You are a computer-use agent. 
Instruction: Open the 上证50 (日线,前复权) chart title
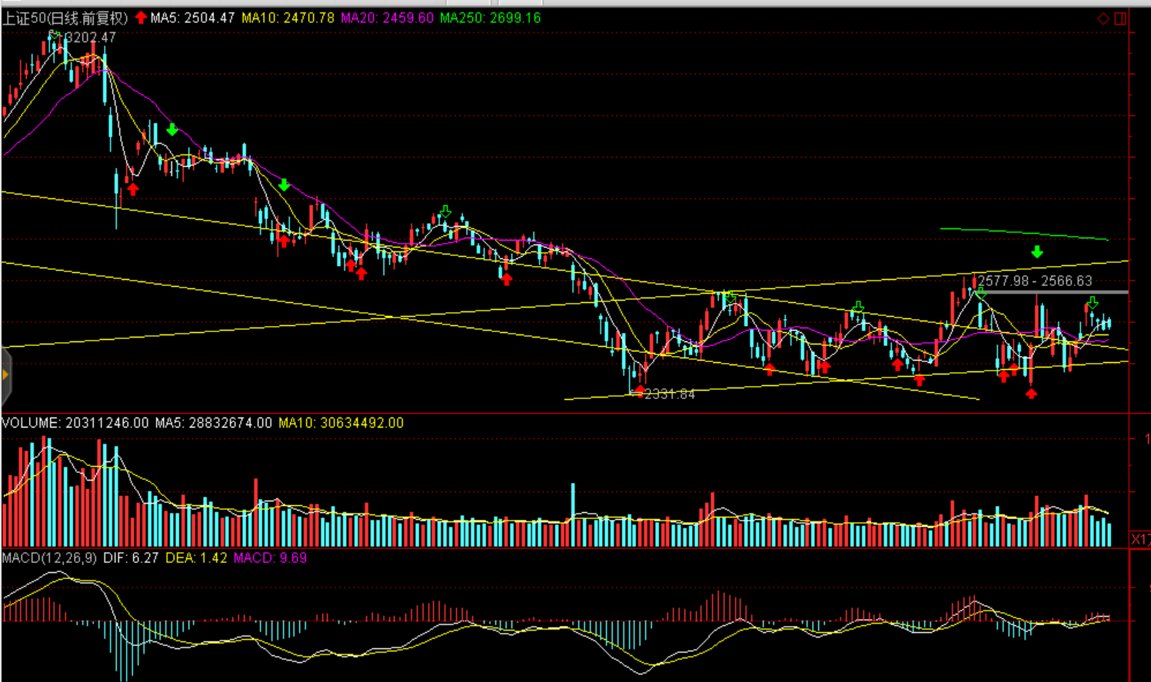pyautogui.click(x=65, y=18)
